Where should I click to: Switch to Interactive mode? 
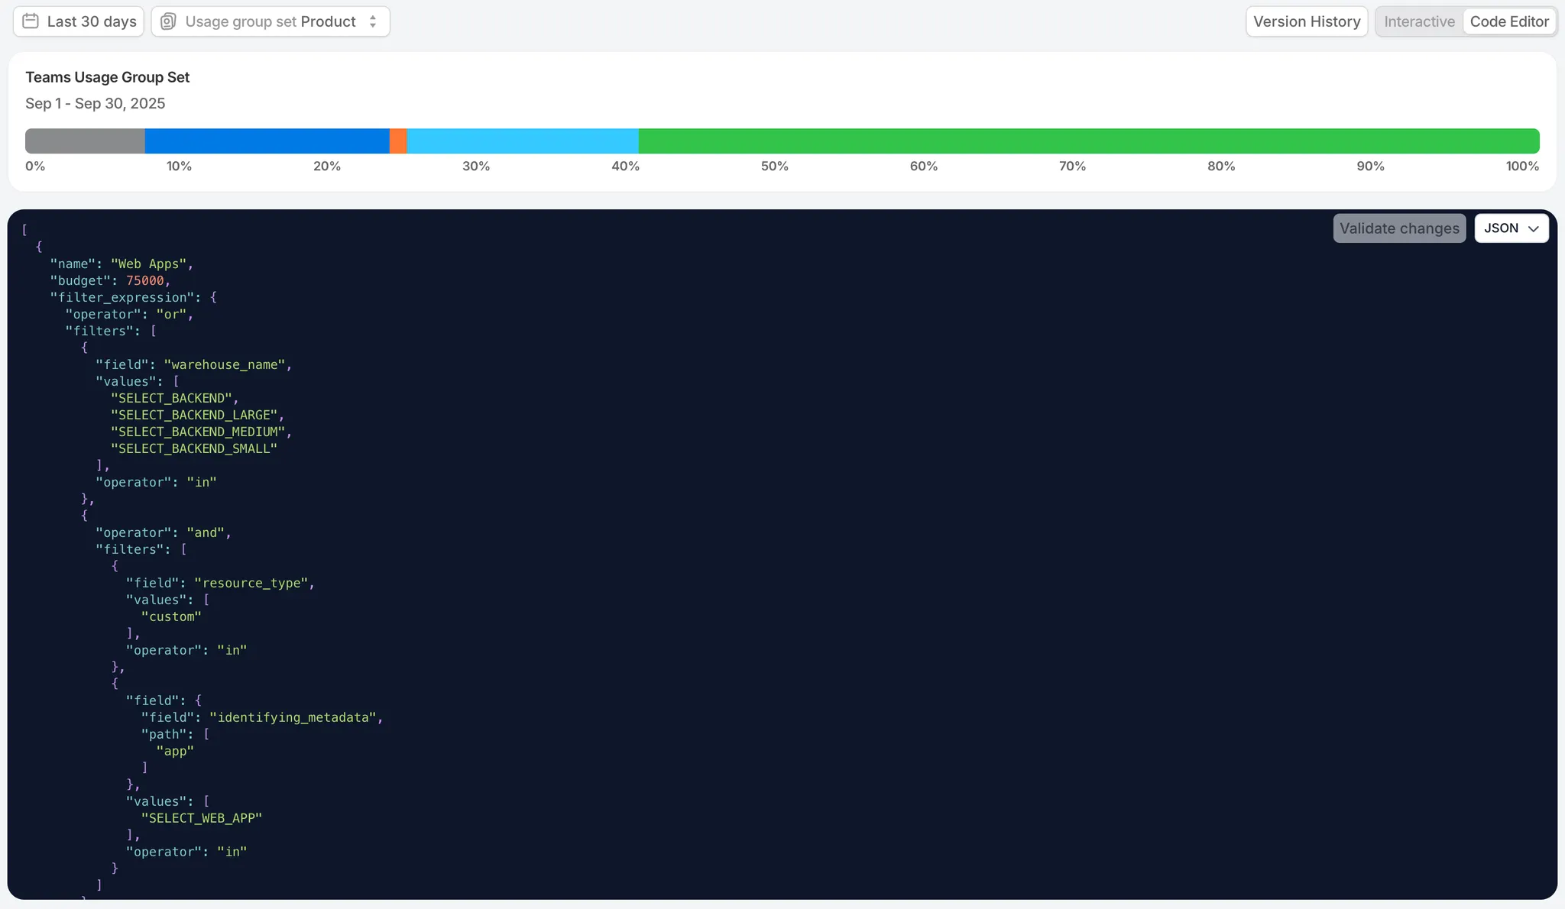point(1419,21)
